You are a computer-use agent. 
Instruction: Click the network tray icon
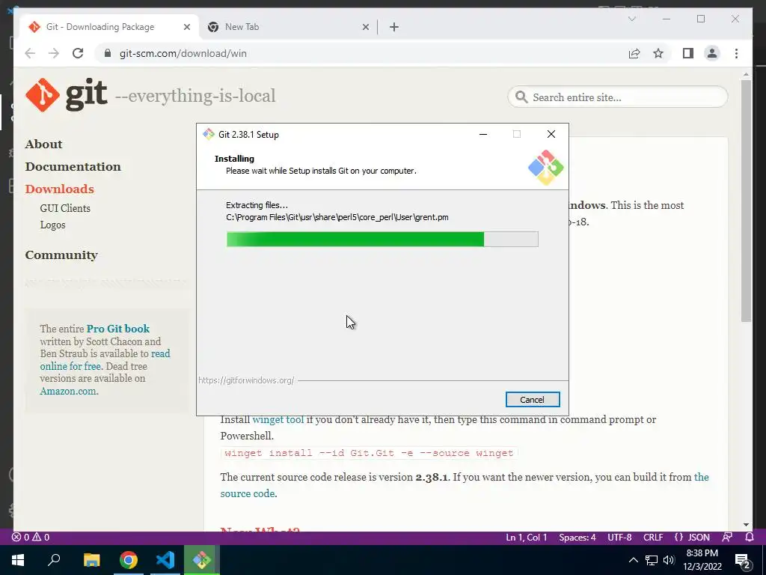coord(652,560)
